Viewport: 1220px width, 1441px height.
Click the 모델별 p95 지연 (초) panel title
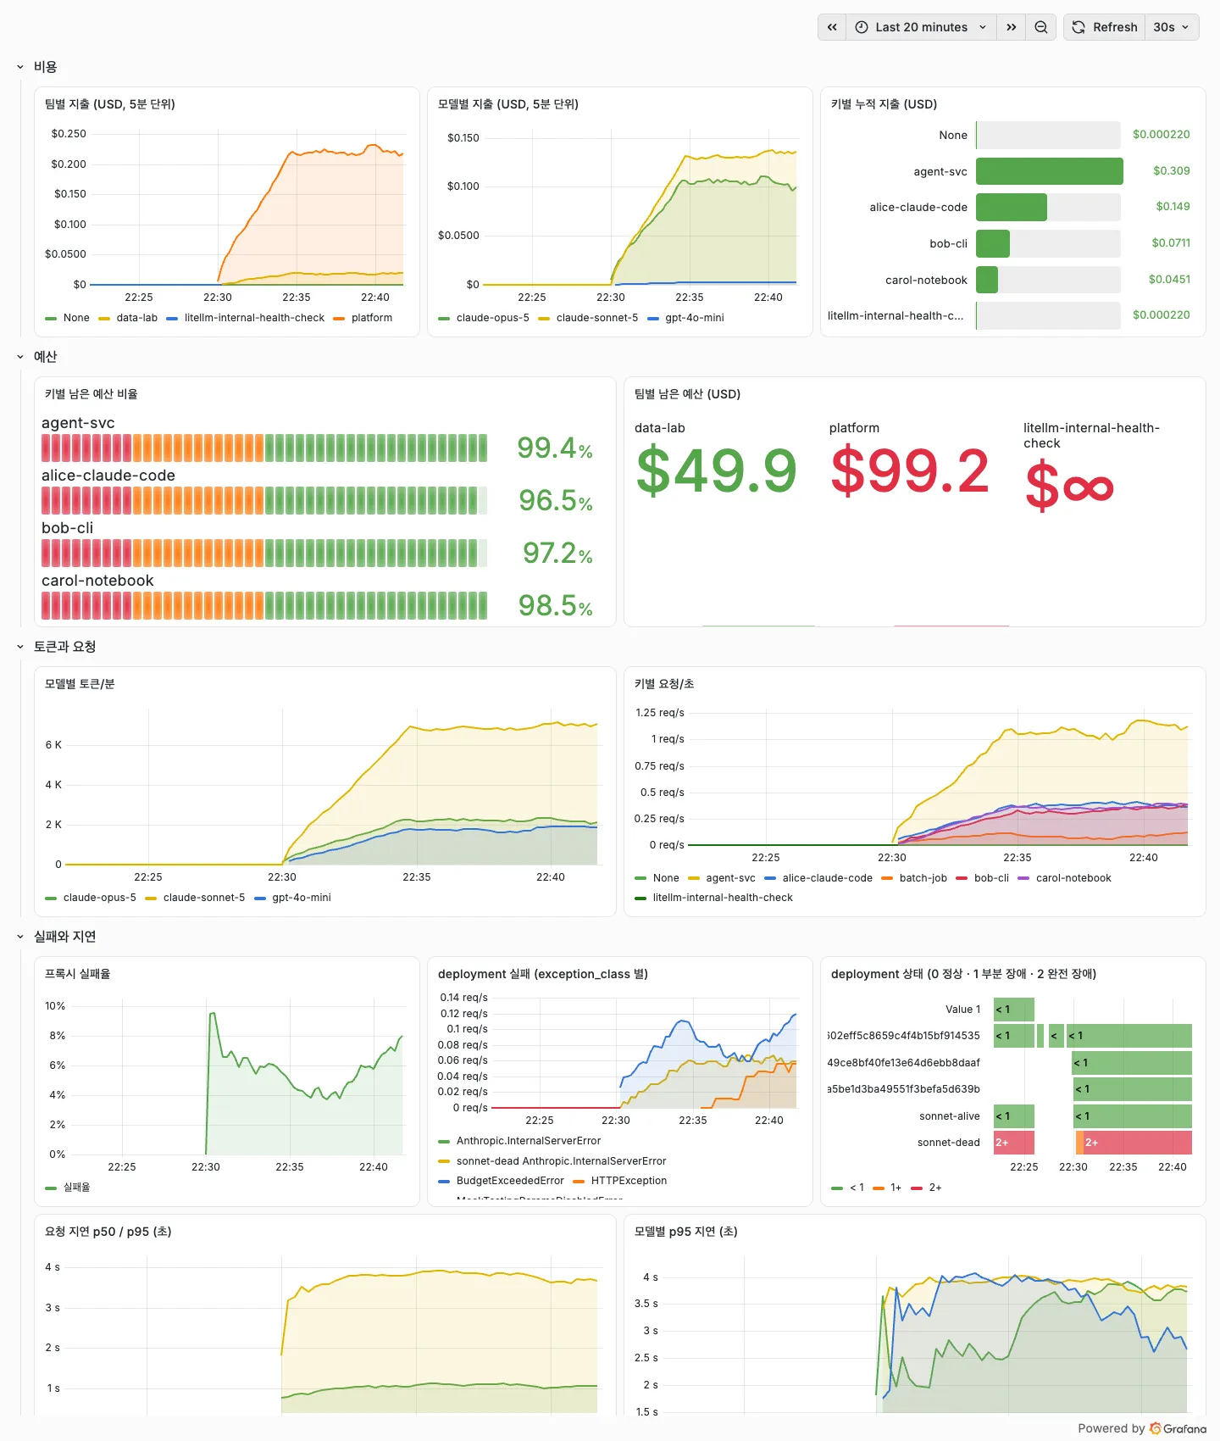tap(685, 1232)
